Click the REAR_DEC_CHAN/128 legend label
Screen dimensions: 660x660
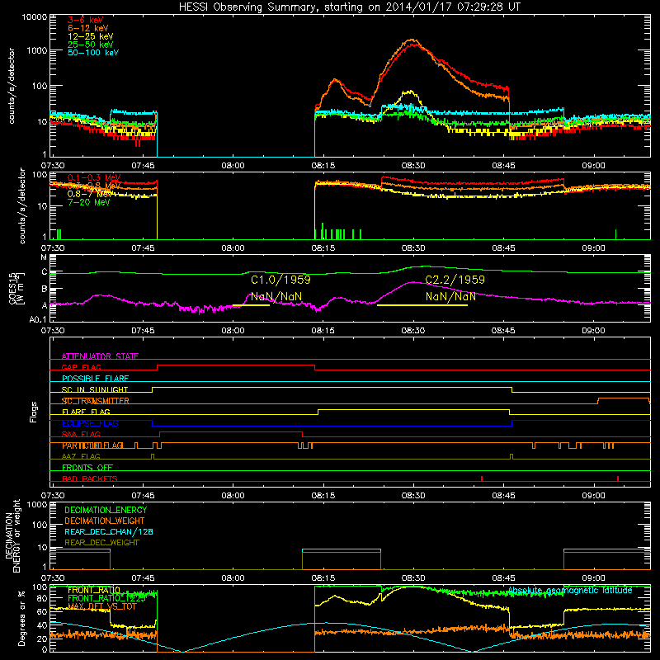109,531
